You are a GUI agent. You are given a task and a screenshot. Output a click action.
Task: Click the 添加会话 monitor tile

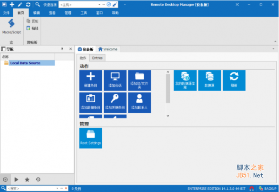115,80
